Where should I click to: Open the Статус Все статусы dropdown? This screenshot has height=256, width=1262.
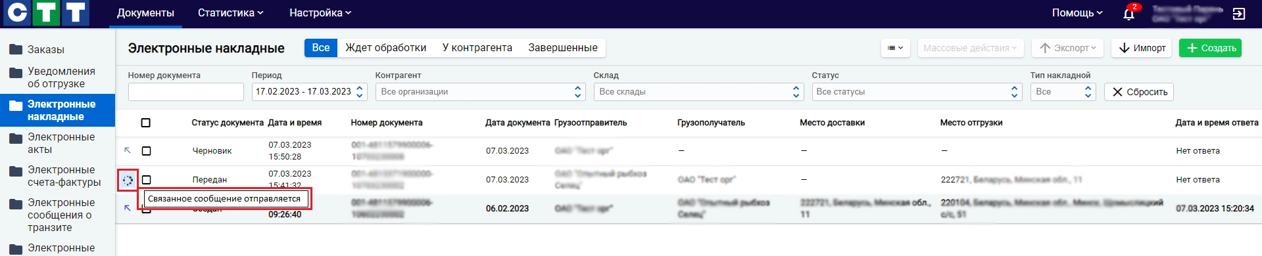(x=917, y=92)
